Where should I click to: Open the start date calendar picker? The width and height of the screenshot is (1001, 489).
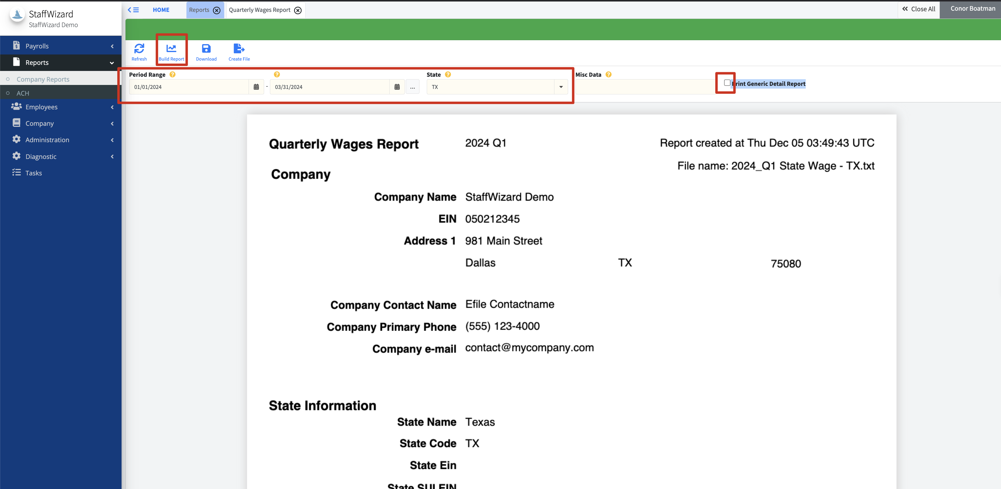pyautogui.click(x=256, y=87)
